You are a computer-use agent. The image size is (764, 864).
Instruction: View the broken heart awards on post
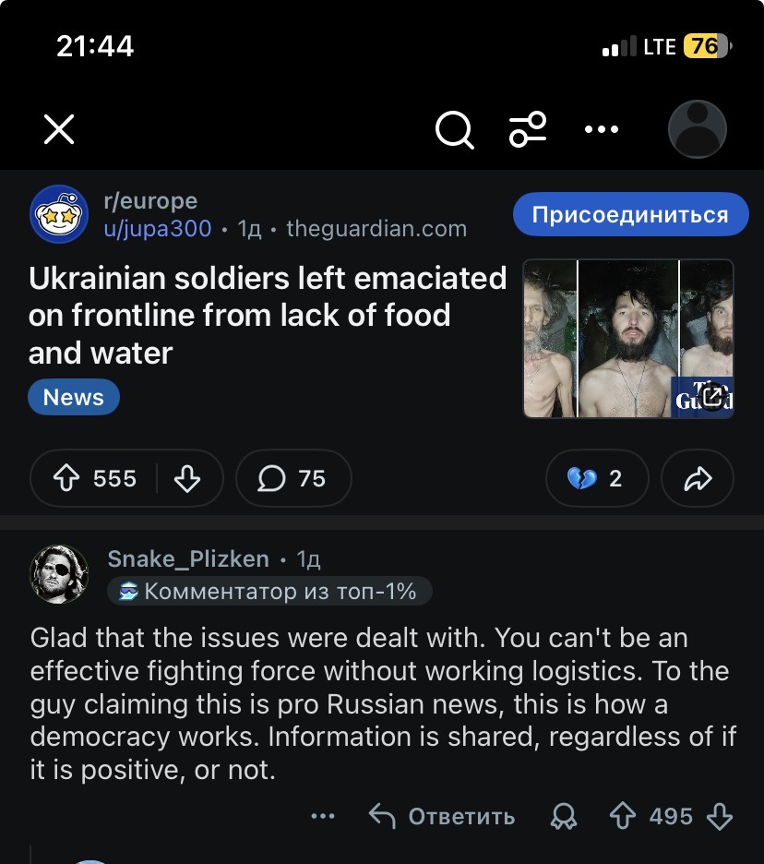tap(596, 478)
